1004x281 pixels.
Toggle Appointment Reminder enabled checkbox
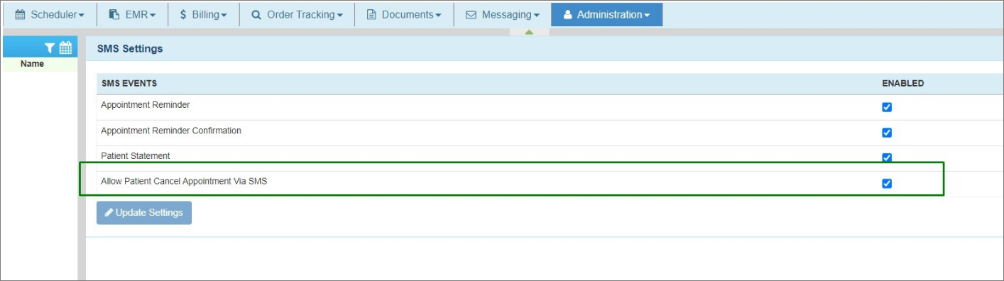(887, 107)
